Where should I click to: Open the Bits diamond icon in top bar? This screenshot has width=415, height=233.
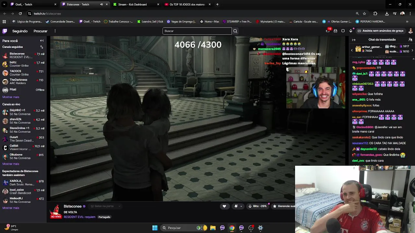click(x=350, y=31)
